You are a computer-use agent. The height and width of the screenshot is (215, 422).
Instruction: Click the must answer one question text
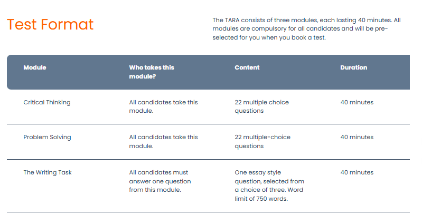click(x=160, y=181)
